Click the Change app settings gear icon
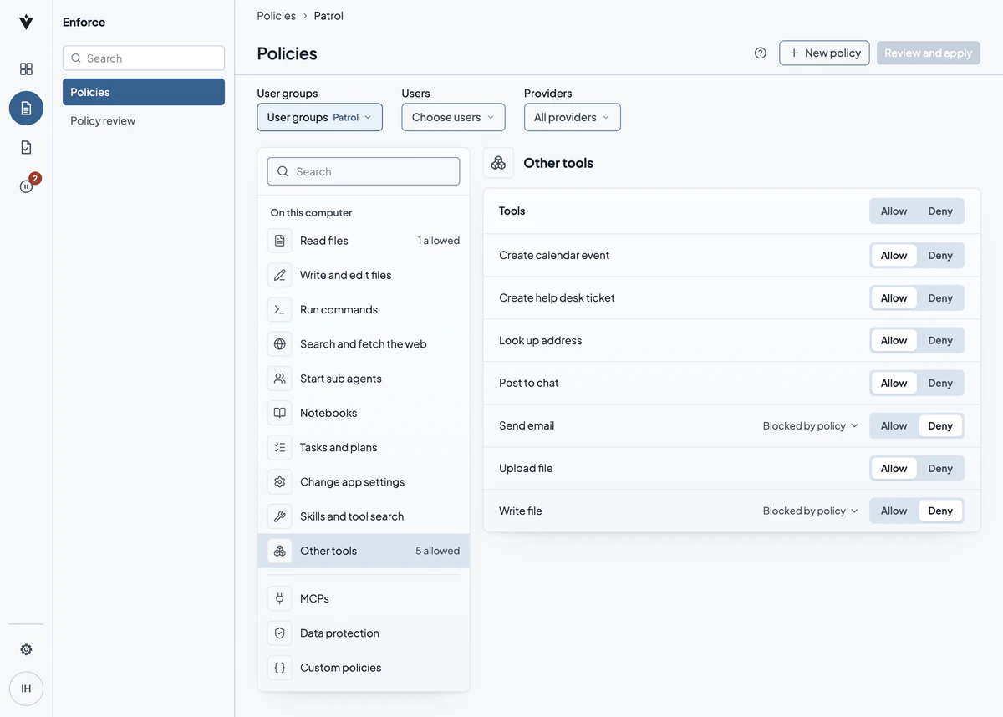Screen dimensions: 1003x717 tap(280, 482)
